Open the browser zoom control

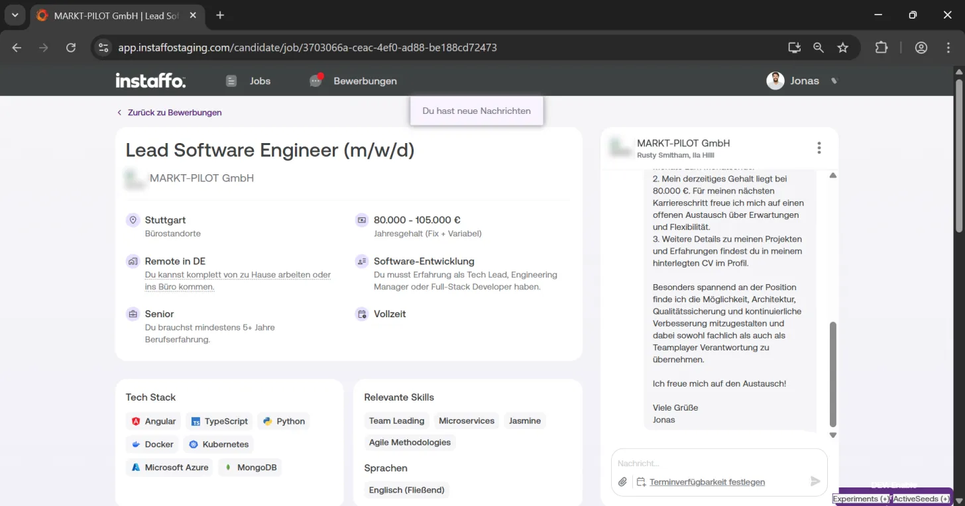coord(819,48)
